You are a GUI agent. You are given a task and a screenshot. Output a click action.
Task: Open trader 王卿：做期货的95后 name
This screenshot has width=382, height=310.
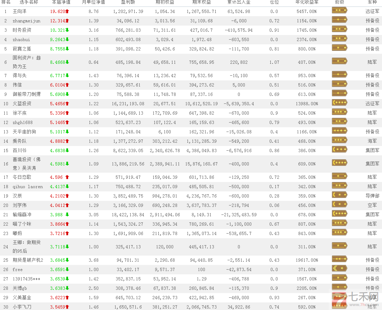point(27,247)
